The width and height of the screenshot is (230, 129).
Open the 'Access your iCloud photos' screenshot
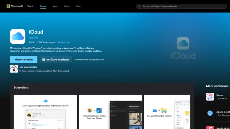45,112
